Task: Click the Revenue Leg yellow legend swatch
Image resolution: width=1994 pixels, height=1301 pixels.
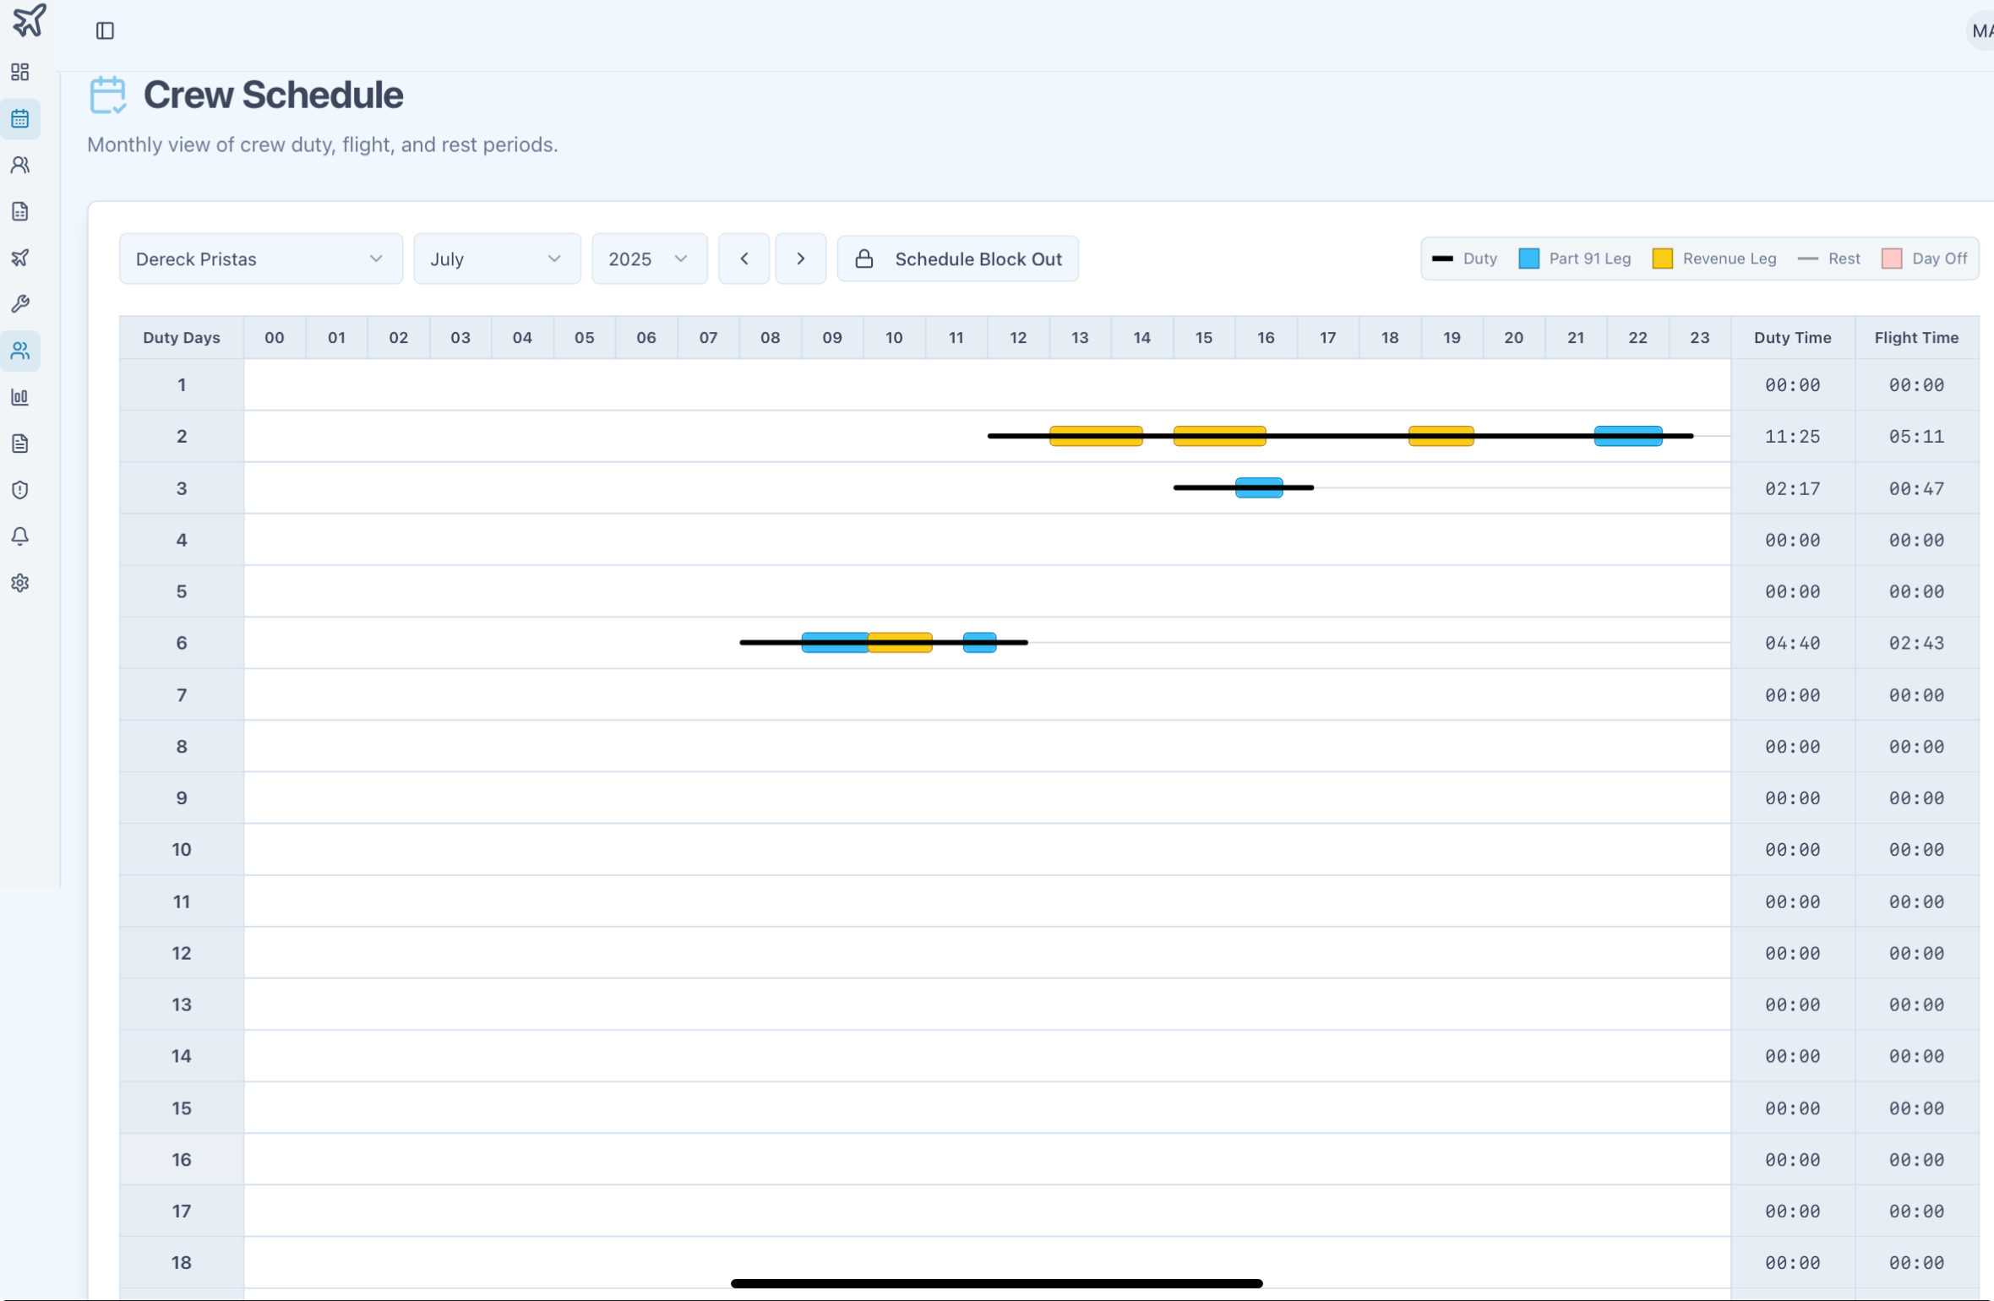Action: (1662, 259)
